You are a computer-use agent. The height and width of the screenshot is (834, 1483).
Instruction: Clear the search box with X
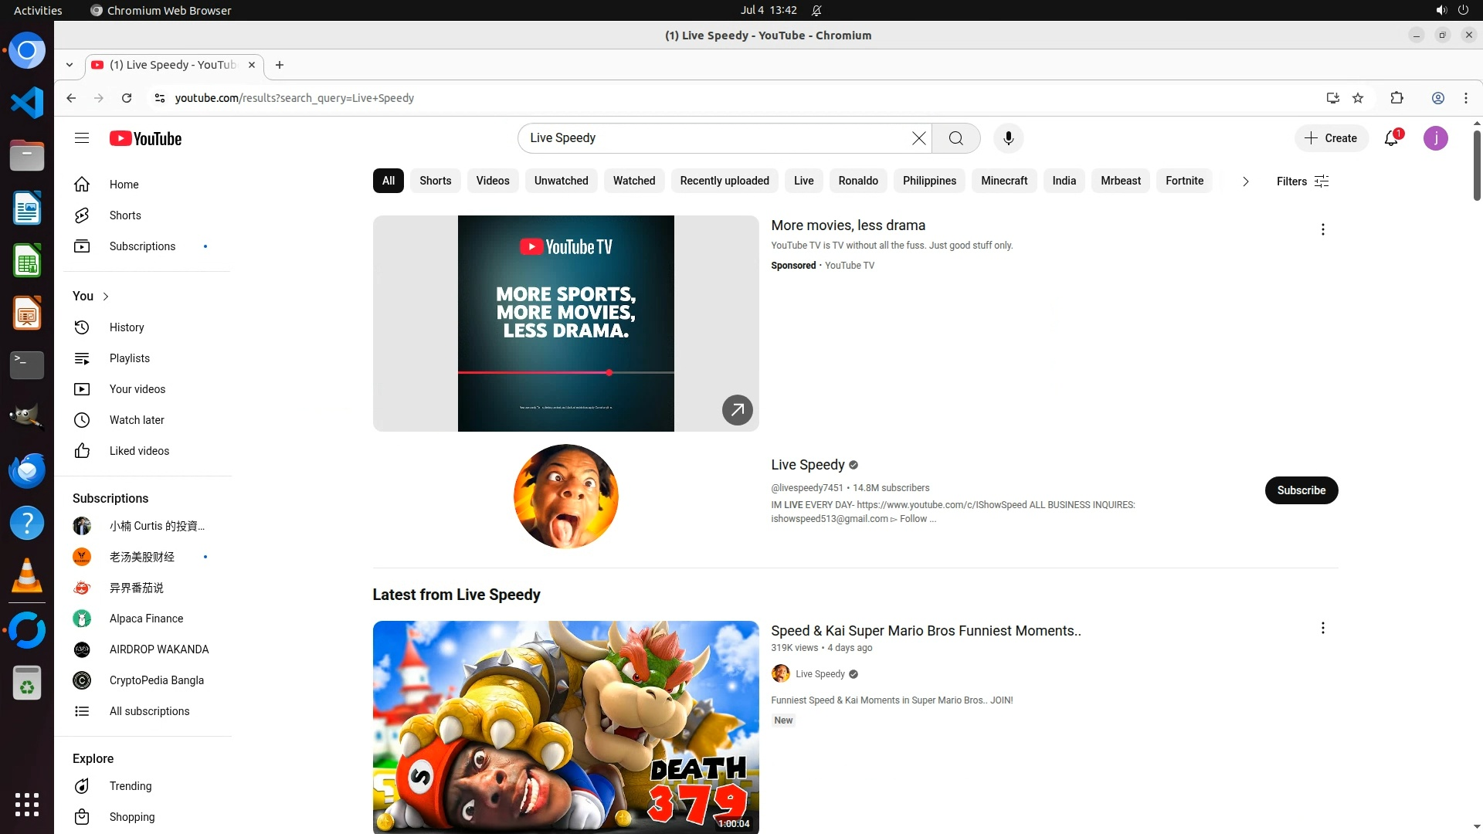pos(918,138)
